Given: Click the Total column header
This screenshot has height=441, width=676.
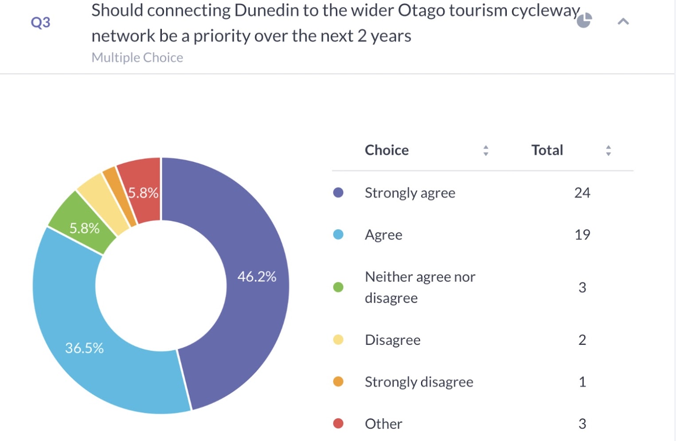Looking at the screenshot, I should [x=547, y=150].
